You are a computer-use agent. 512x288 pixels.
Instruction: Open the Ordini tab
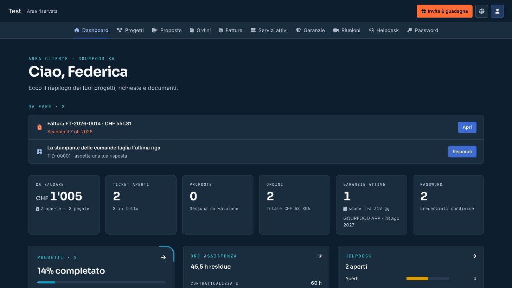pyautogui.click(x=200, y=30)
